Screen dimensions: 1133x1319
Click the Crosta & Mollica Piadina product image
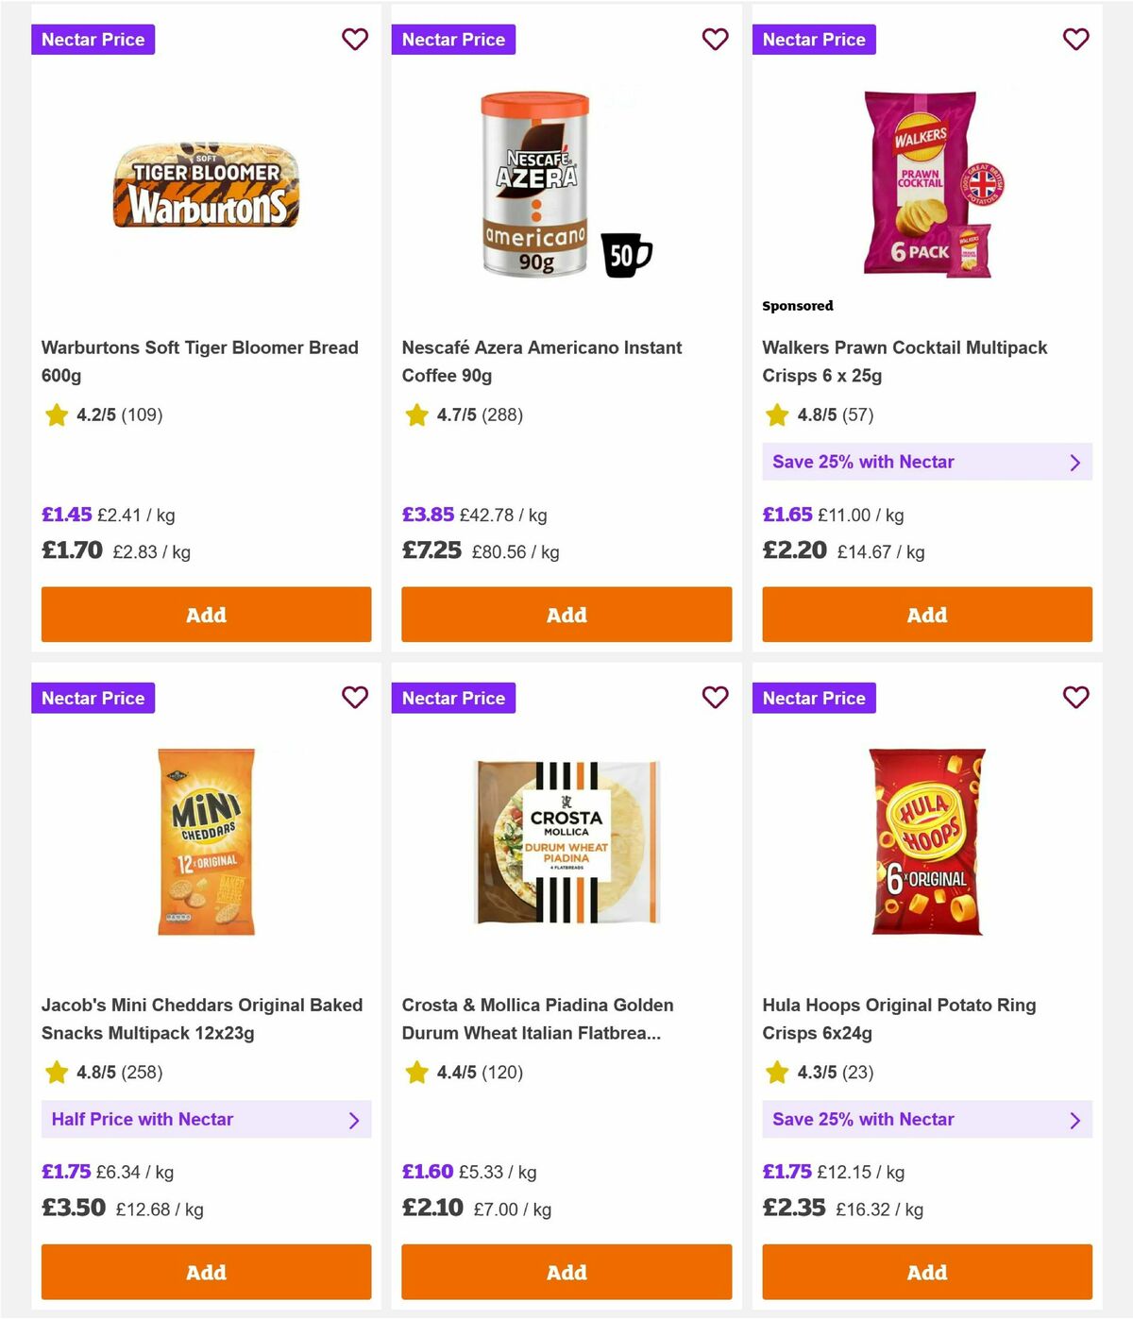(566, 840)
